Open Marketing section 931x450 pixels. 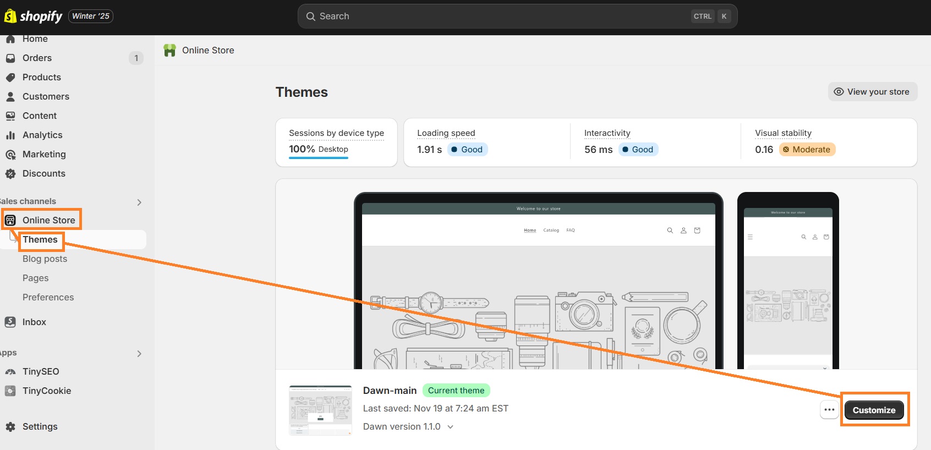(x=44, y=154)
